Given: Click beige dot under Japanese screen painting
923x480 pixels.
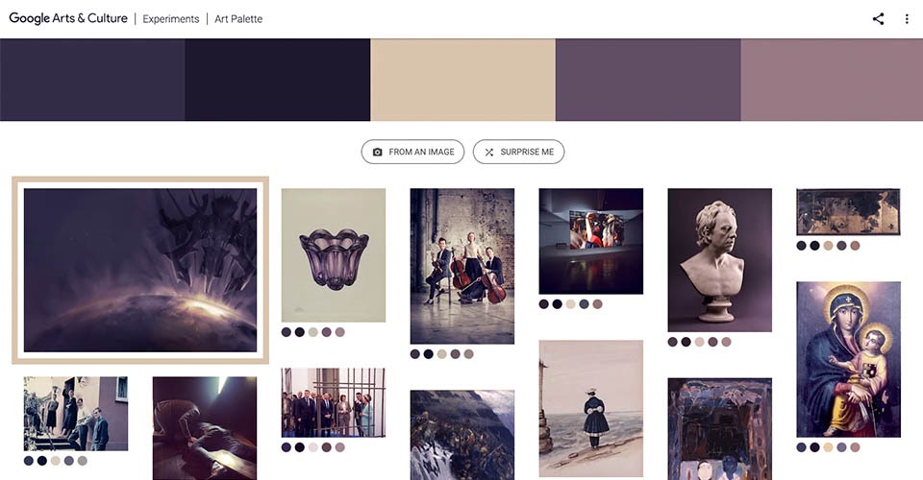Looking at the screenshot, I should pos(828,246).
